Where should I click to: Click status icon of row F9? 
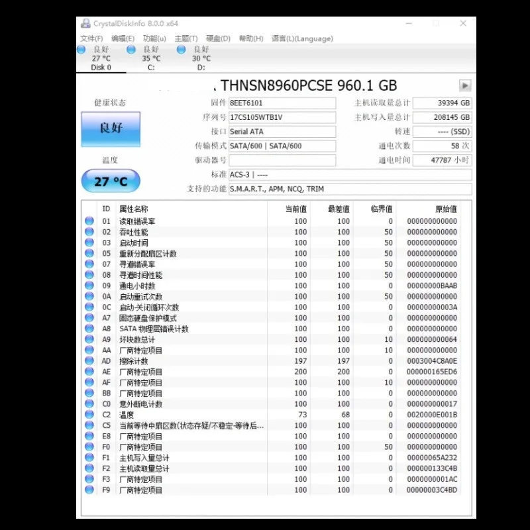click(x=89, y=490)
